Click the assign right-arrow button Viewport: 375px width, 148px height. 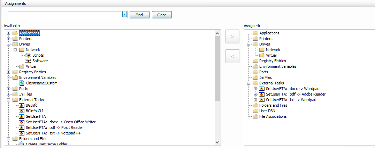pyautogui.click(x=232, y=37)
